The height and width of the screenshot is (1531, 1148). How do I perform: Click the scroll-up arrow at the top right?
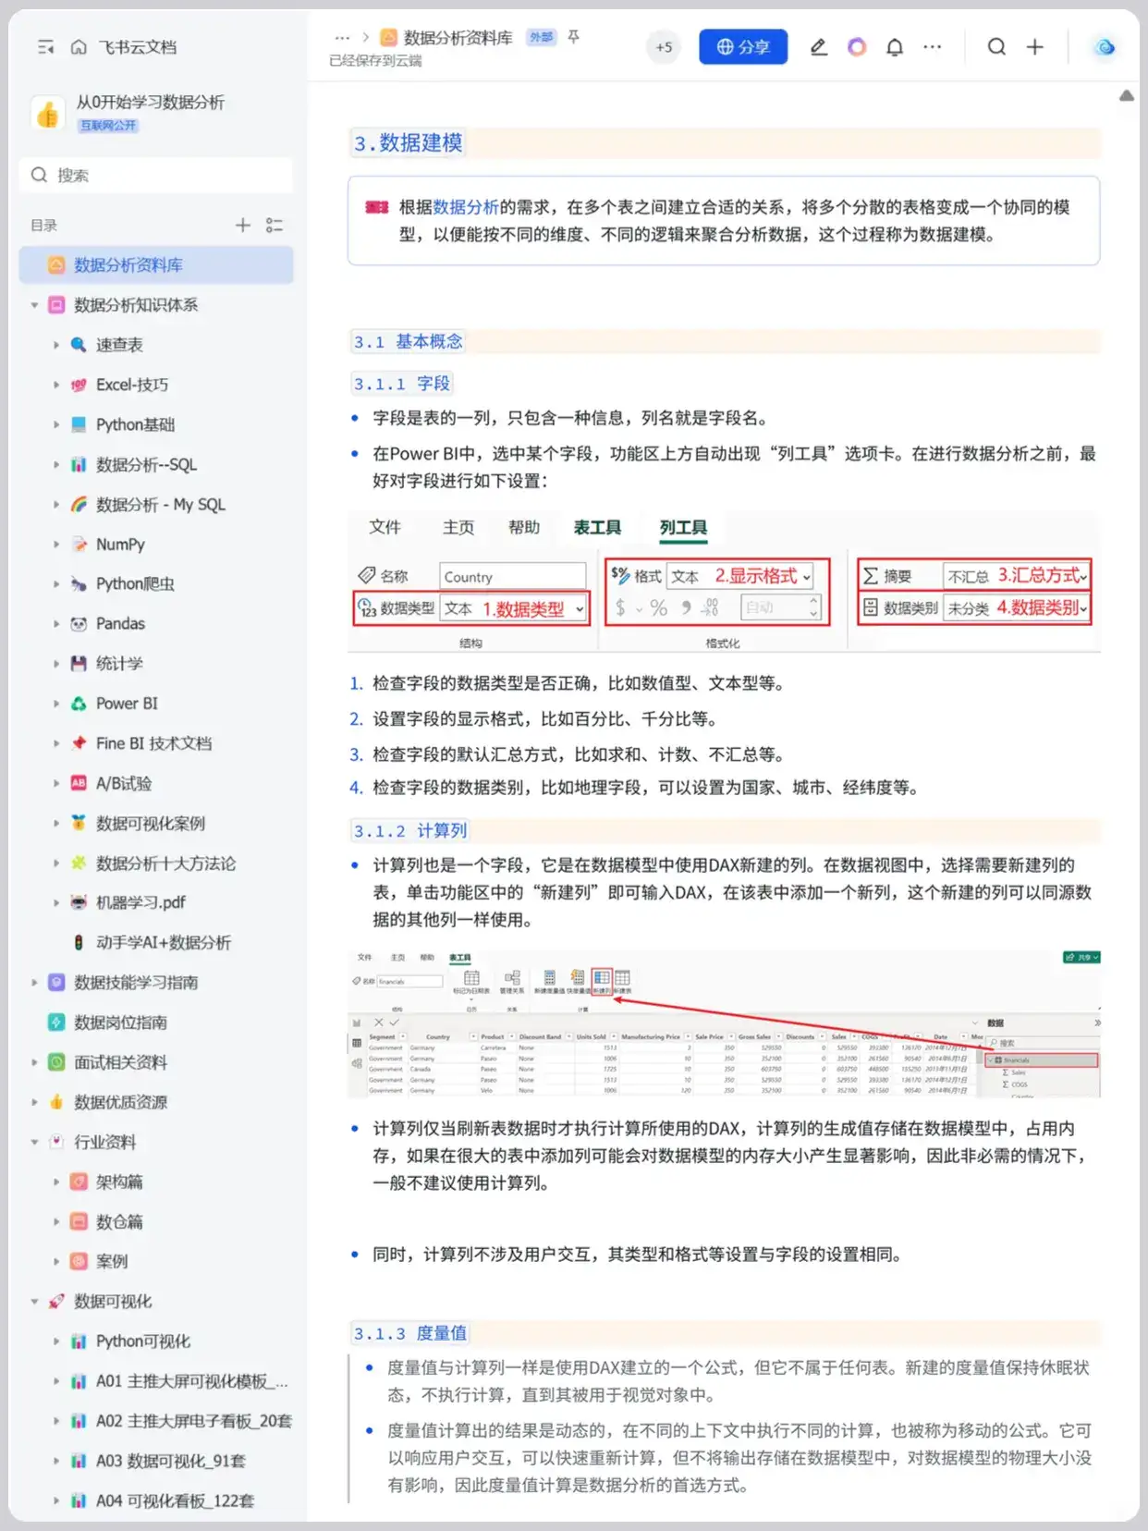pyautogui.click(x=1126, y=95)
